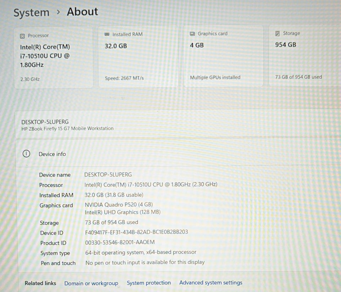Open Domain or workgroup link

pyautogui.click(x=91, y=283)
